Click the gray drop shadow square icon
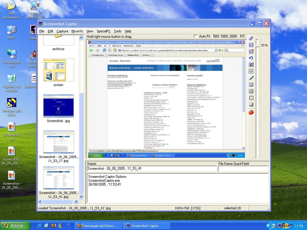307x230 pixels. click(x=251, y=104)
